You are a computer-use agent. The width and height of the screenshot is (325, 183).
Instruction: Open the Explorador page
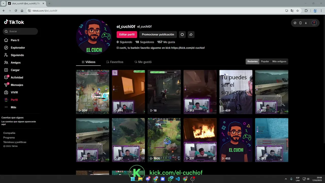[18, 48]
